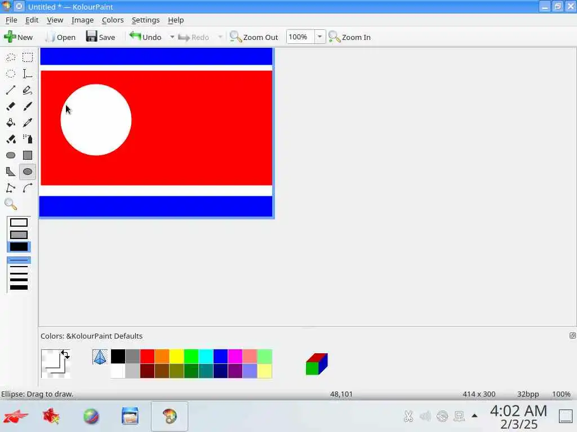Pick the red color swatch
Viewport: 577px width, 432px height.
[x=147, y=357]
